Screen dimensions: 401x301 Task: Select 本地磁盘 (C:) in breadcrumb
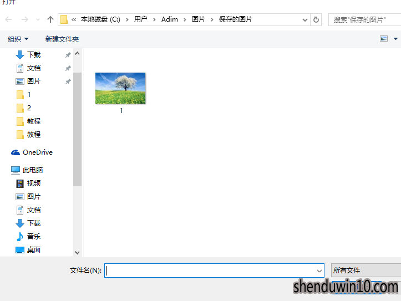point(100,19)
